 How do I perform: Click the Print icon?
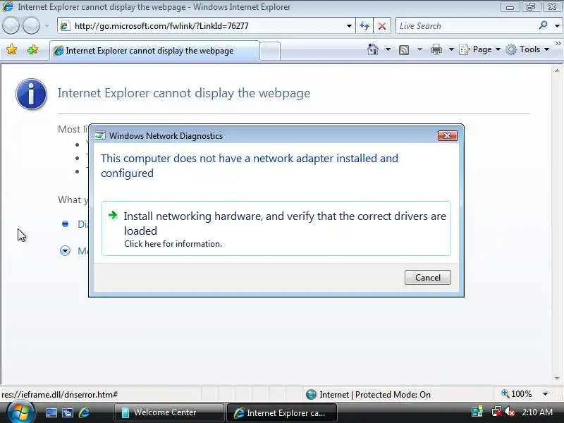coord(436,49)
